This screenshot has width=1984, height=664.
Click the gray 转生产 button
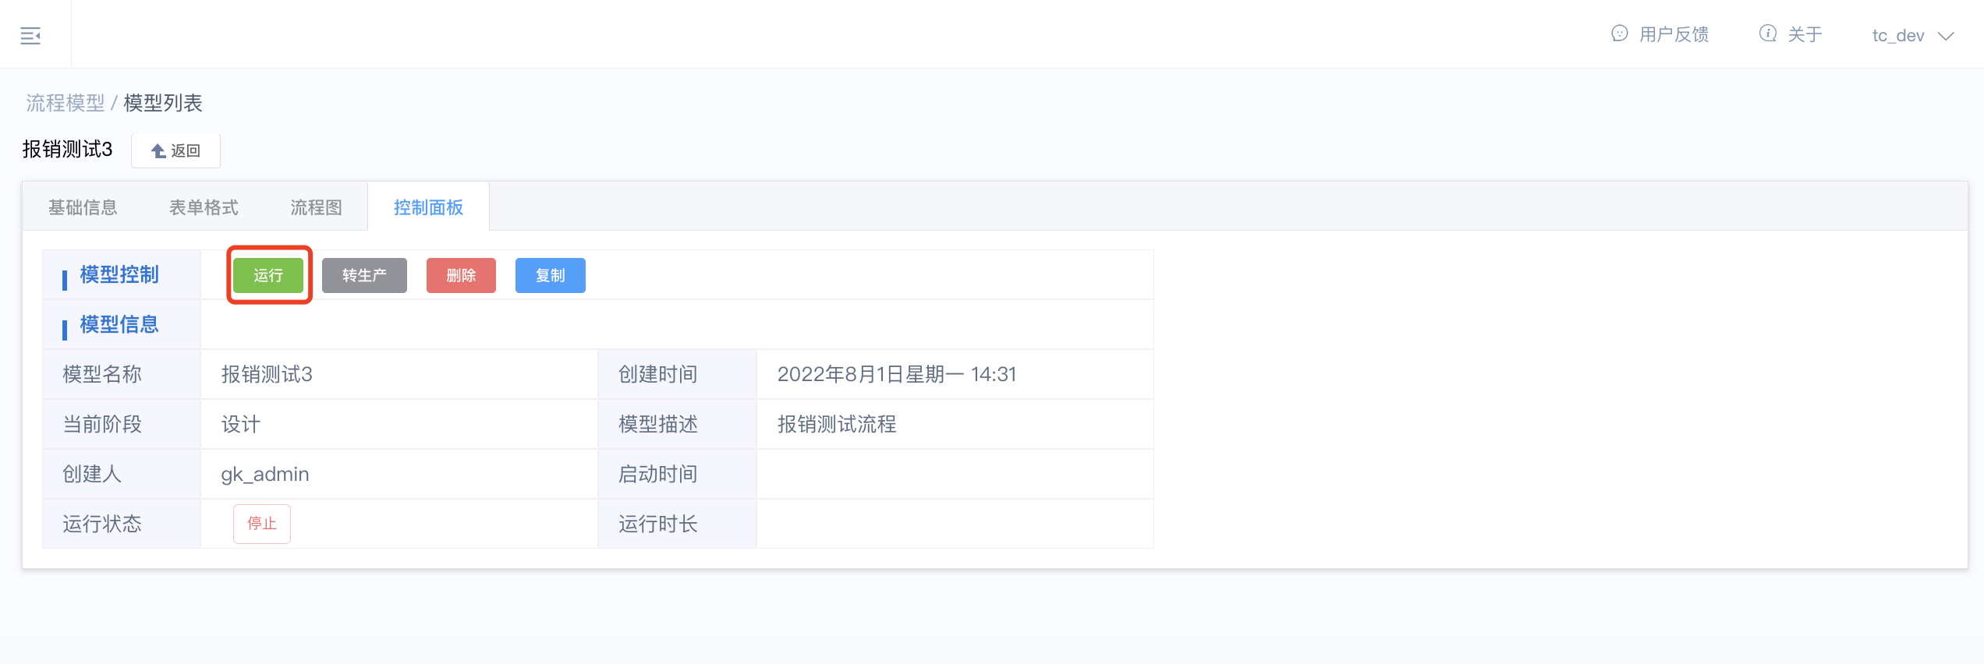tap(364, 275)
